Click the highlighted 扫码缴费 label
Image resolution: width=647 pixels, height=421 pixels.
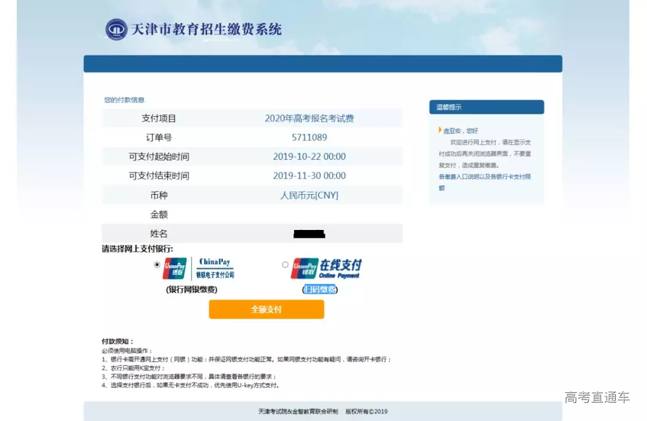[x=320, y=290]
